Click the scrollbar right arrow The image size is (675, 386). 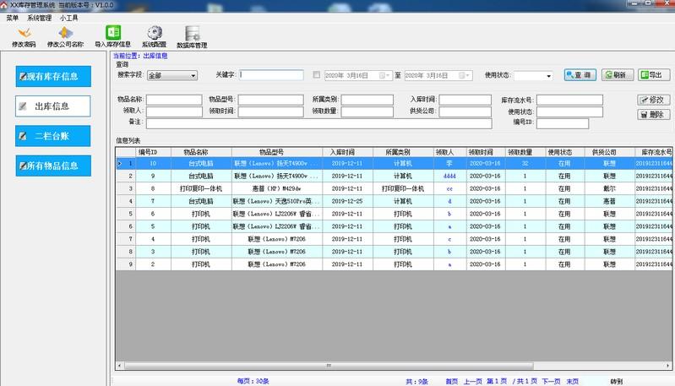pyautogui.click(x=667, y=366)
